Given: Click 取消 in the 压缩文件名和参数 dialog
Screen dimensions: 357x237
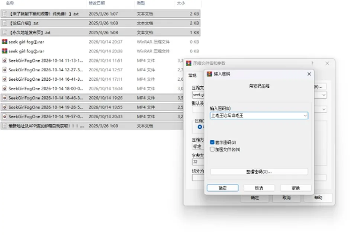Looking at the screenshot, I should point(286,198).
